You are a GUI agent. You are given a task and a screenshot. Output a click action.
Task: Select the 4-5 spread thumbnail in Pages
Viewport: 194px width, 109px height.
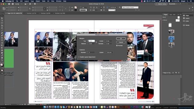[171, 38]
